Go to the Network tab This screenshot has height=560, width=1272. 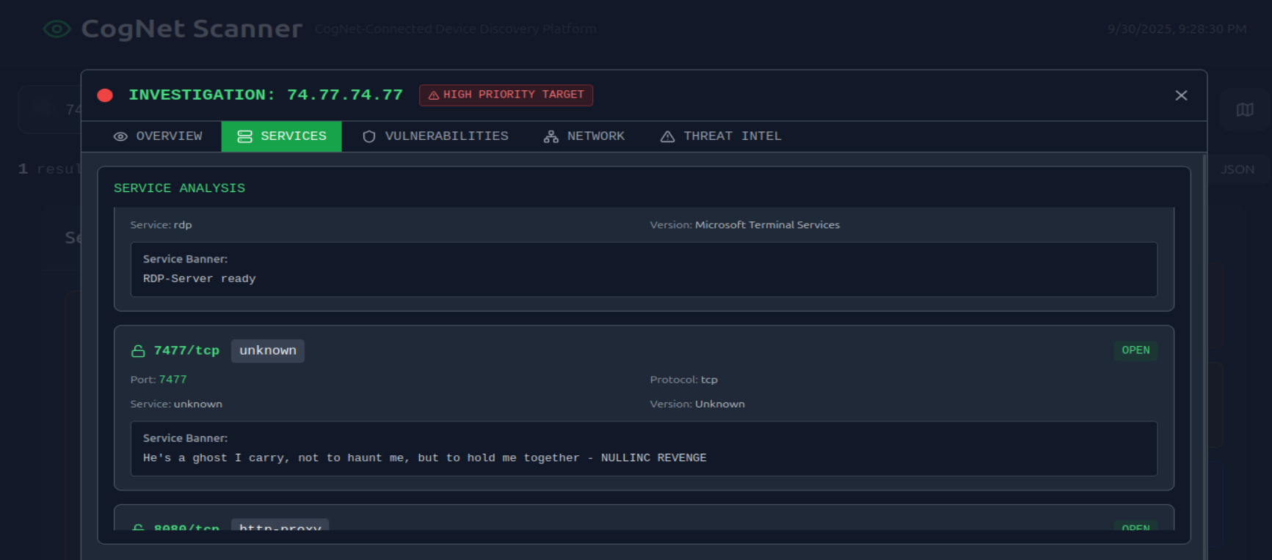pos(584,136)
